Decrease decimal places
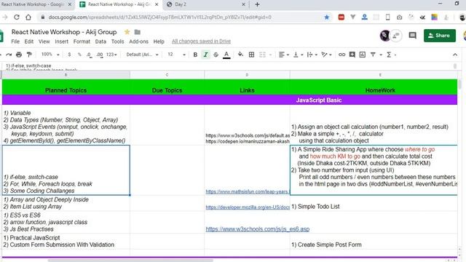This screenshot has height=262, width=466. point(89,55)
